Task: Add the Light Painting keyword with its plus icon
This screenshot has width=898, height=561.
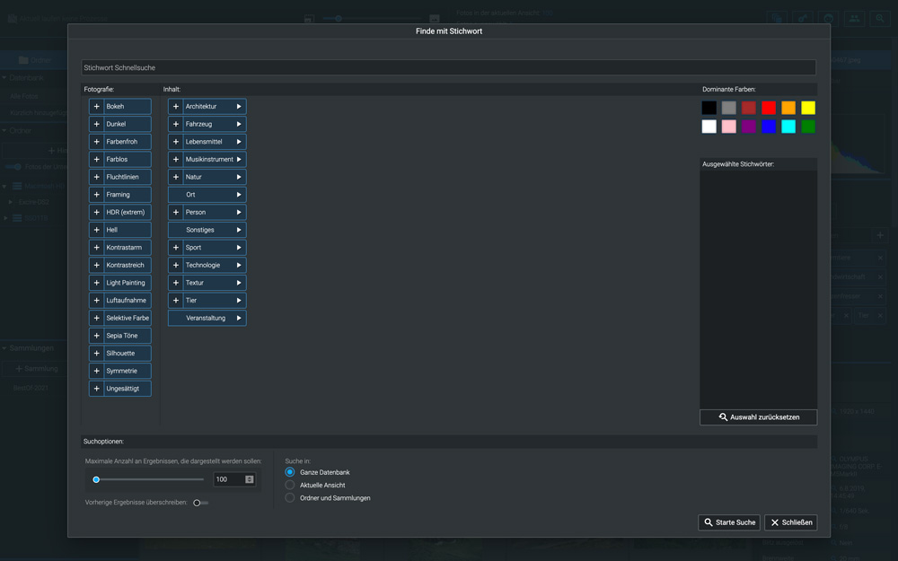Action: point(97,283)
